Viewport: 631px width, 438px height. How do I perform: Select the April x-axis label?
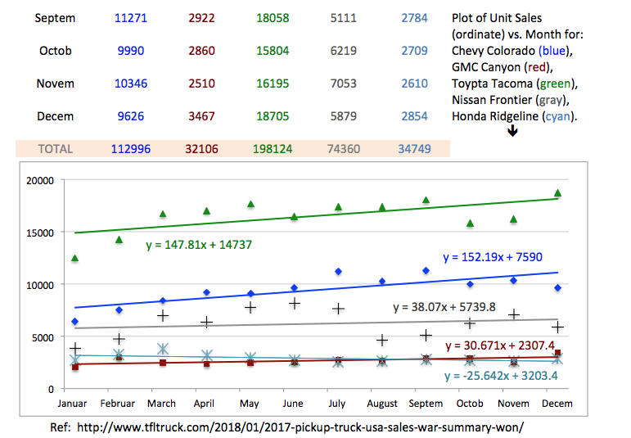[204, 404]
